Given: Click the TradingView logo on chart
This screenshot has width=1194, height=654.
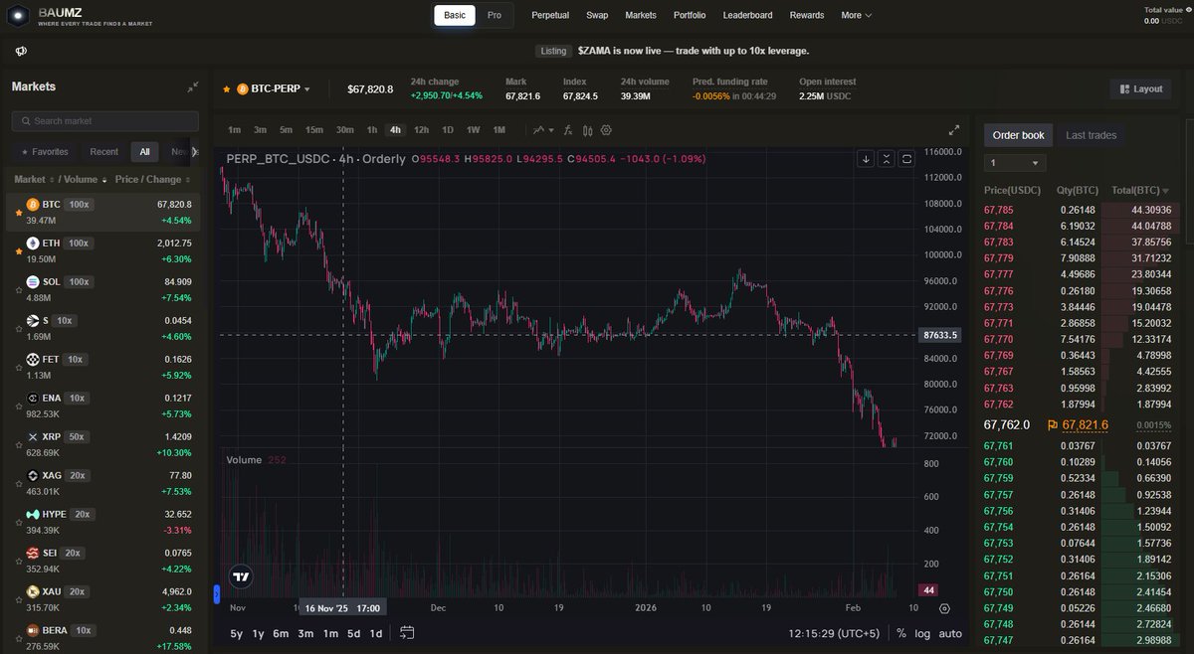Looking at the screenshot, I should click(x=240, y=575).
